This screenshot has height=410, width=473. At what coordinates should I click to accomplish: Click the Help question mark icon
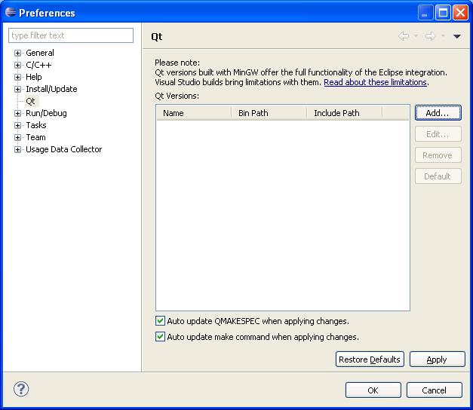click(21, 389)
